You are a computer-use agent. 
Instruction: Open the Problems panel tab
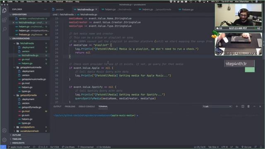pos(70,107)
